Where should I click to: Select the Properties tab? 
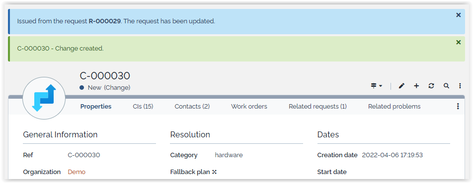click(96, 107)
